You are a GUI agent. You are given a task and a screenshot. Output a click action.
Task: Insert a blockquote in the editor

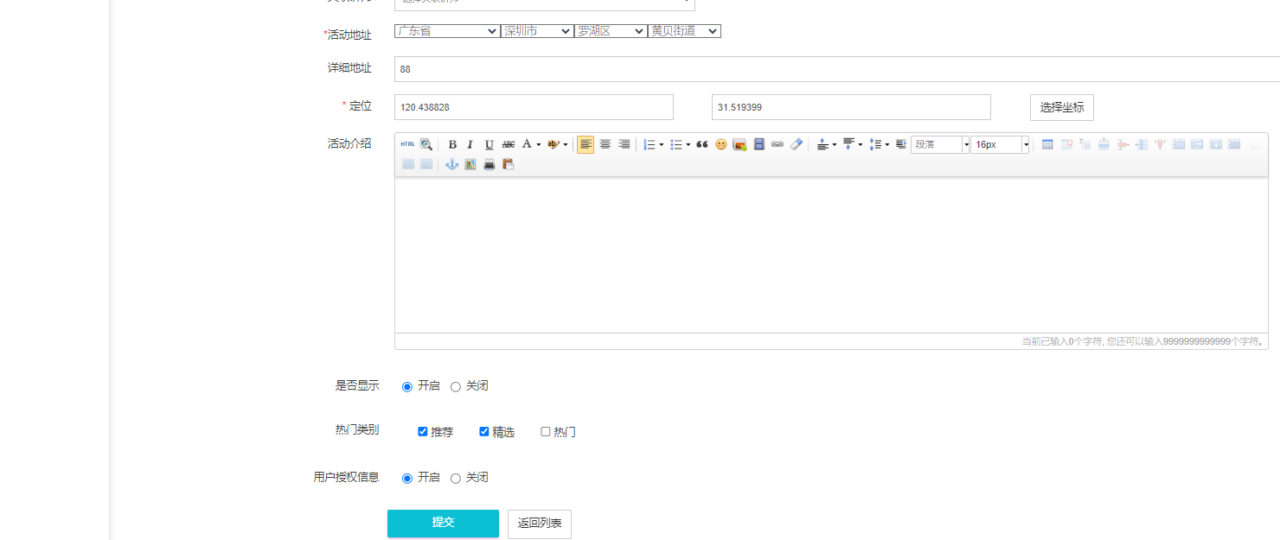[701, 144]
